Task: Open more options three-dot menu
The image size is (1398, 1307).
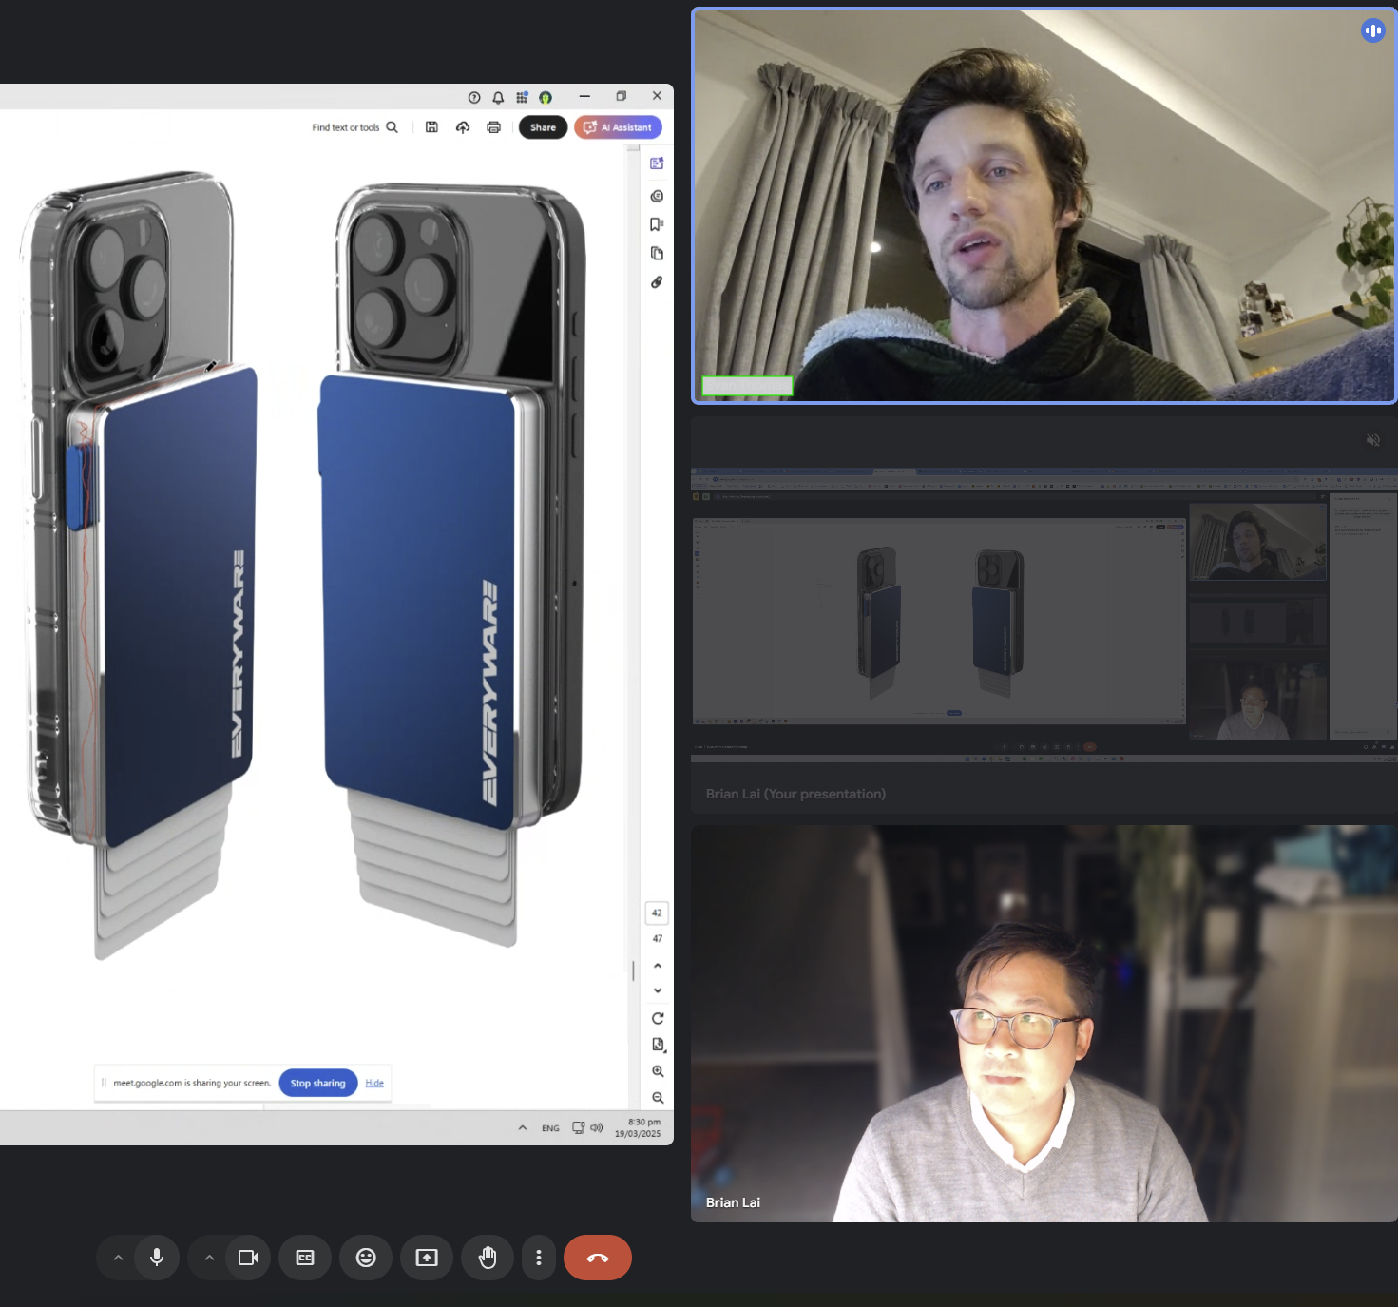Action: [539, 1258]
